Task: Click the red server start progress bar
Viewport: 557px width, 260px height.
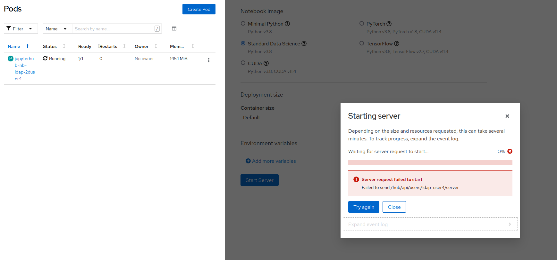Action: point(430,163)
